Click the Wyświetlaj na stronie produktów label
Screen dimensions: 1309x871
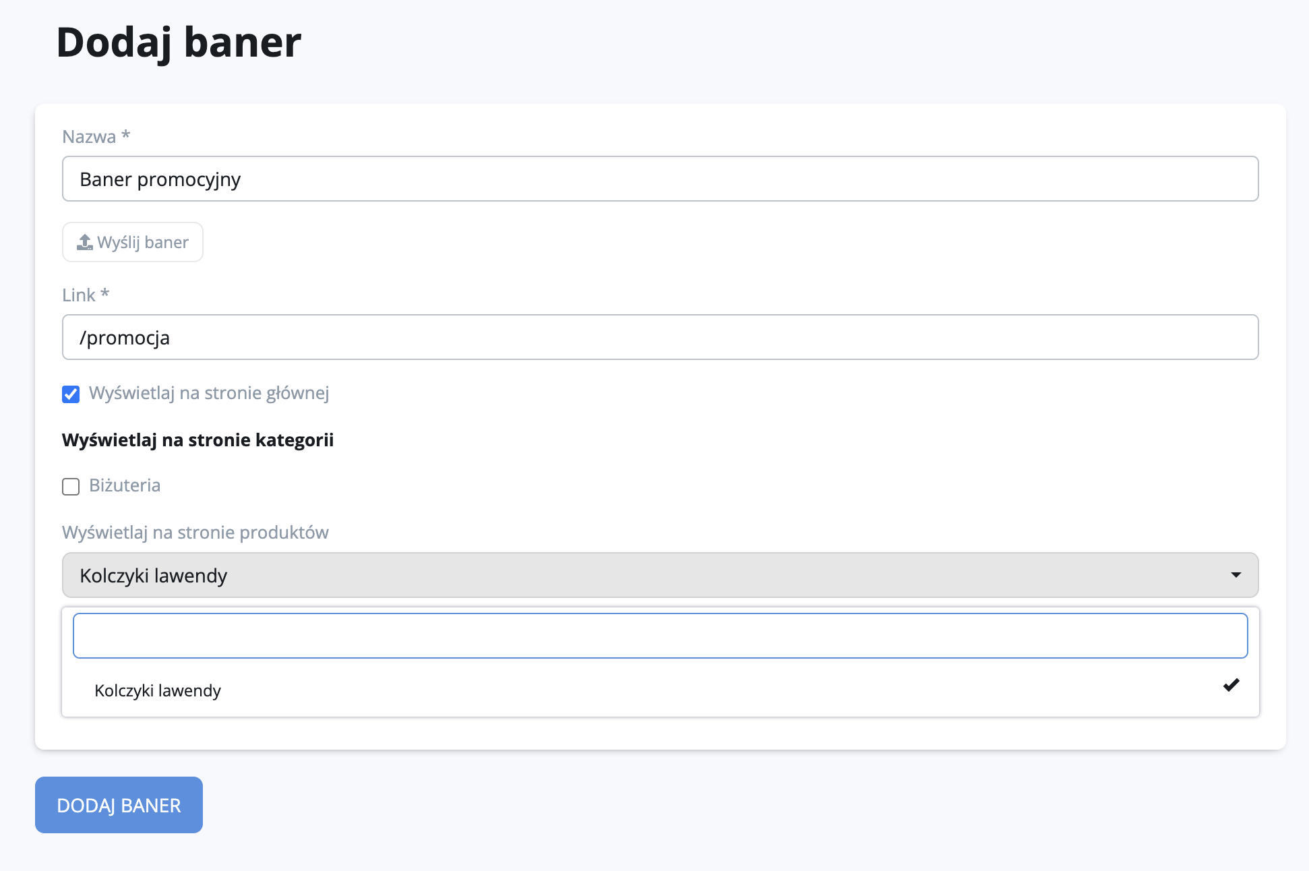point(195,533)
